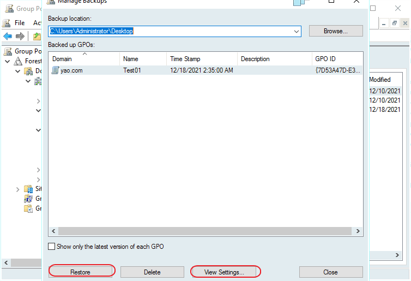Click the back arrow in toolbar
The width and height of the screenshot is (411, 281).
8,36
